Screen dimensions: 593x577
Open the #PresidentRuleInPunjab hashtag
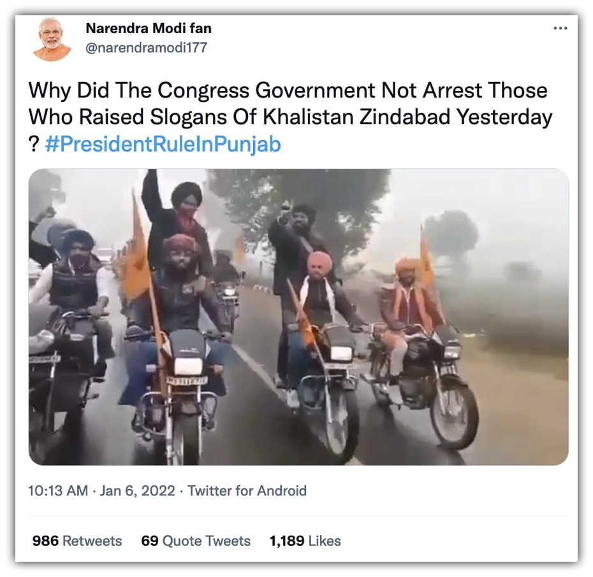163,145
